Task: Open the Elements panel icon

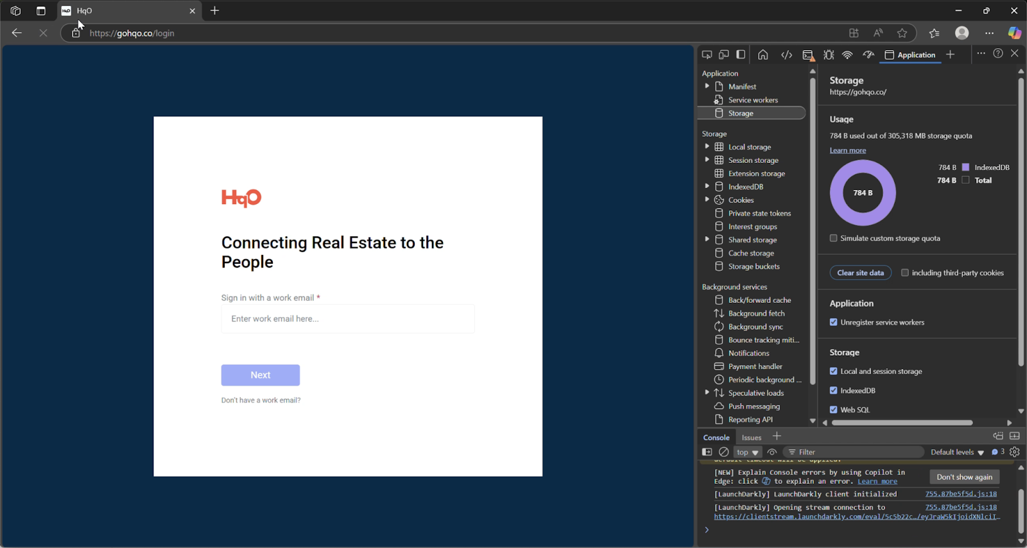Action: (x=786, y=55)
